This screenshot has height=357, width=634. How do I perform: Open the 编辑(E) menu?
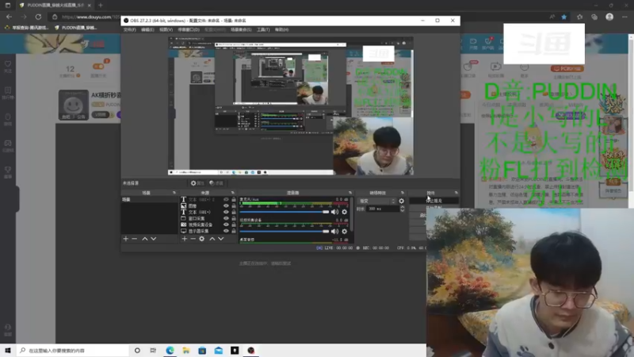(x=147, y=29)
